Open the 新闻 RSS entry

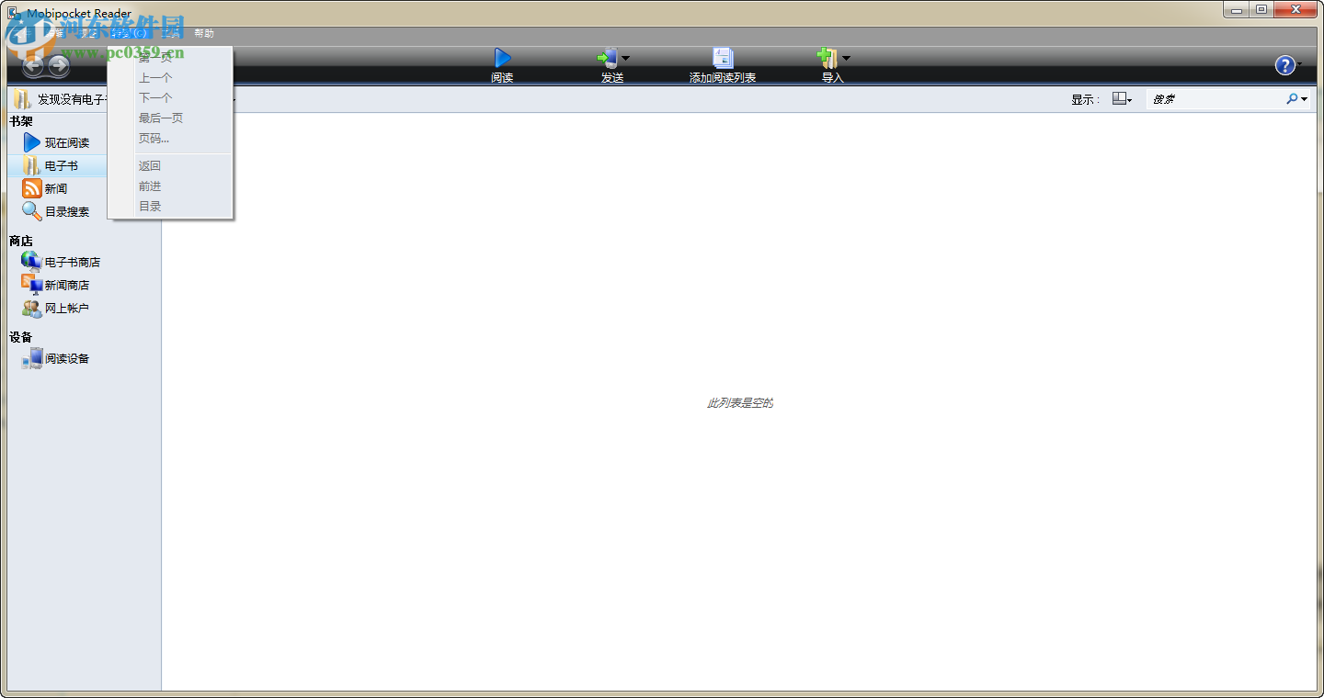coord(46,188)
